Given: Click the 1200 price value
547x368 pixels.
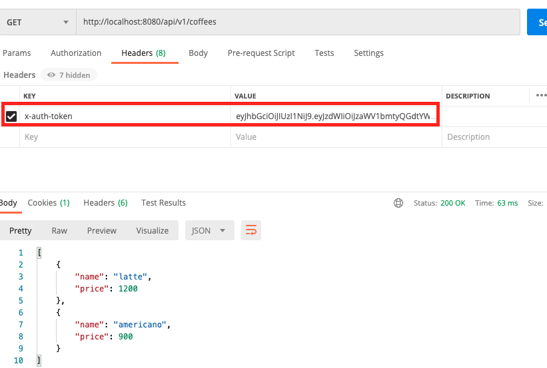Looking at the screenshot, I should click(x=128, y=289).
